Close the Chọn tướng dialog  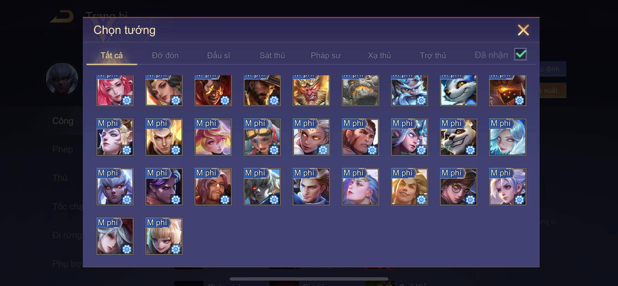523,30
